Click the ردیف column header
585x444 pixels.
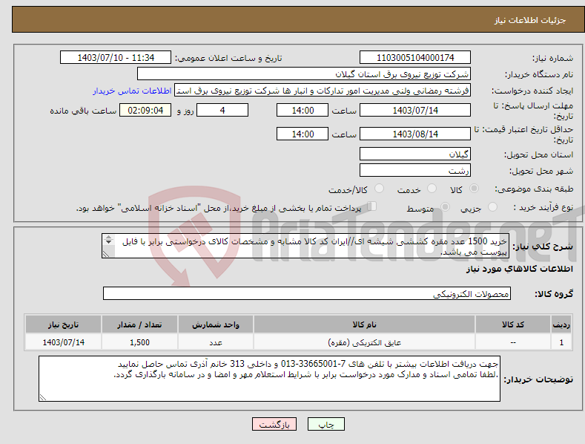click(561, 324)
